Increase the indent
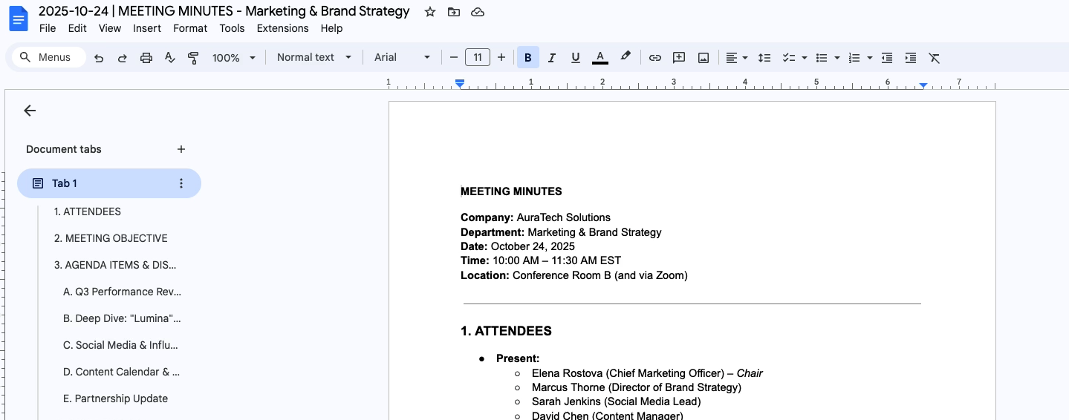Image resolution: width=1069 pixels, height=420 pixels. tap(911, 57)
